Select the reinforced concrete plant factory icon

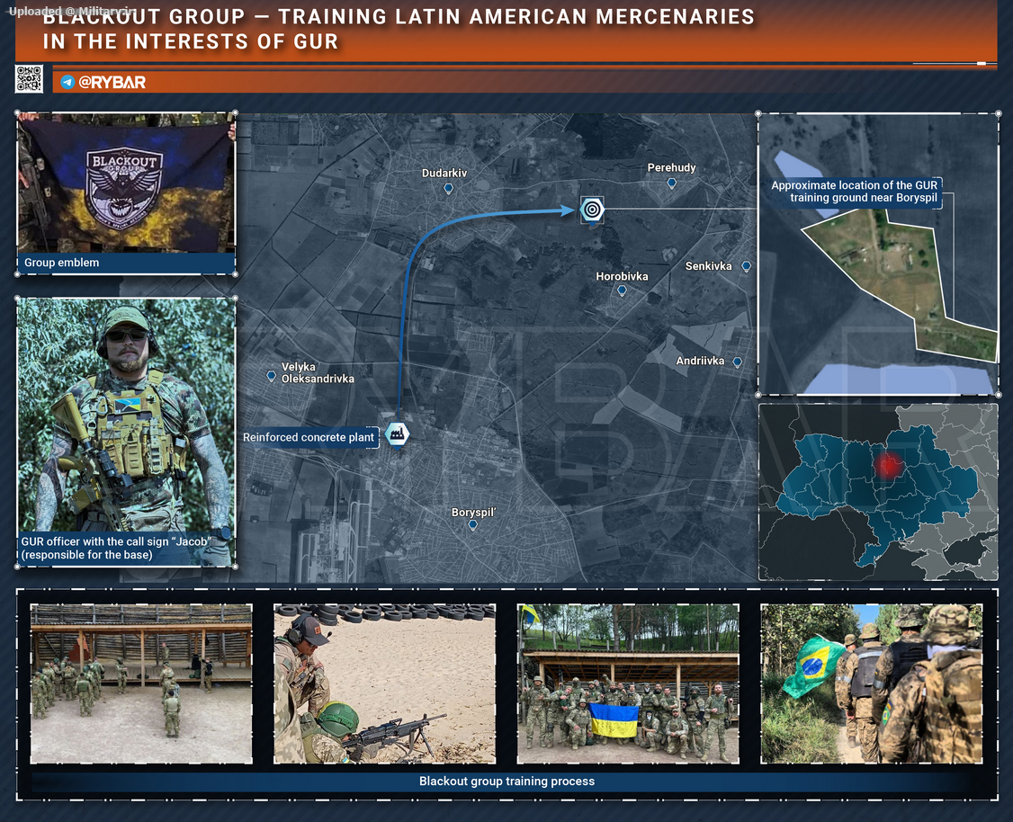397,433
